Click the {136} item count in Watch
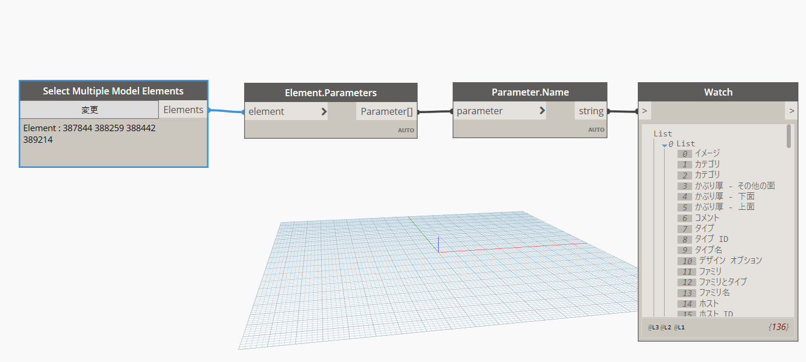 779,327
